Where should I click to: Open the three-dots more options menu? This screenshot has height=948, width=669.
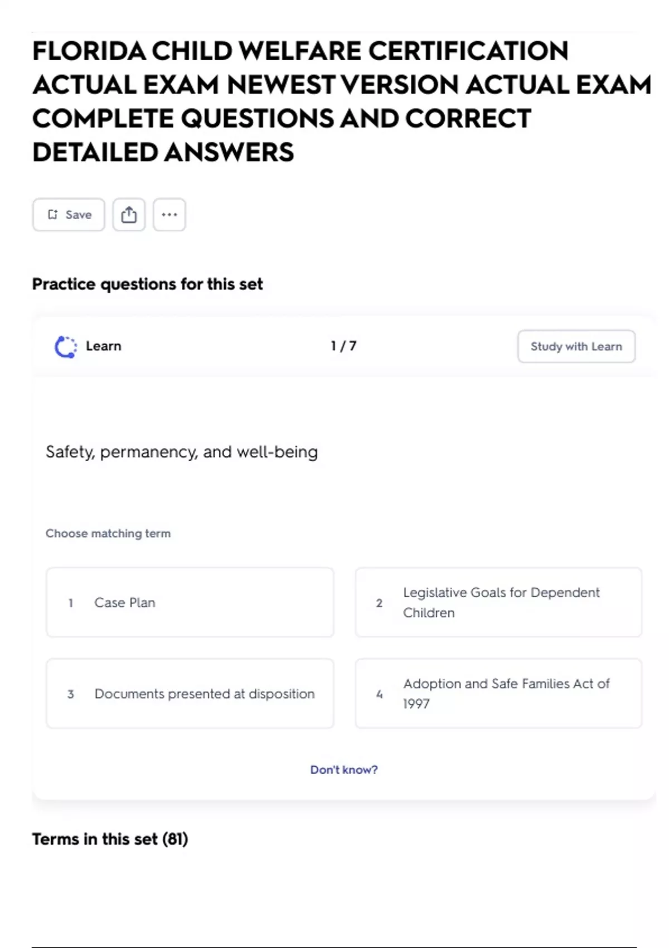(169, 215)
